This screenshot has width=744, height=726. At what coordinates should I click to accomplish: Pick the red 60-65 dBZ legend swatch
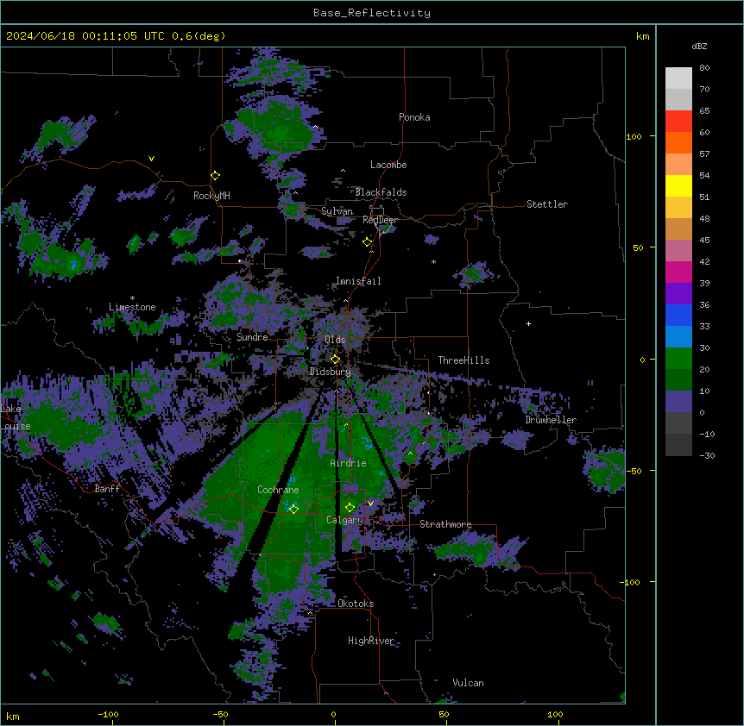[x=678, y=122]
